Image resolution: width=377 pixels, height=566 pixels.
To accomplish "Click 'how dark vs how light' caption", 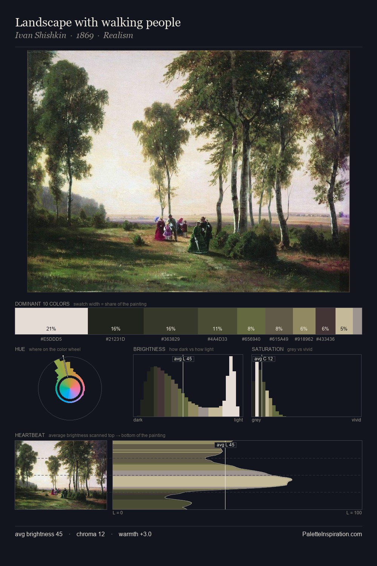I will tap(191, 349).
